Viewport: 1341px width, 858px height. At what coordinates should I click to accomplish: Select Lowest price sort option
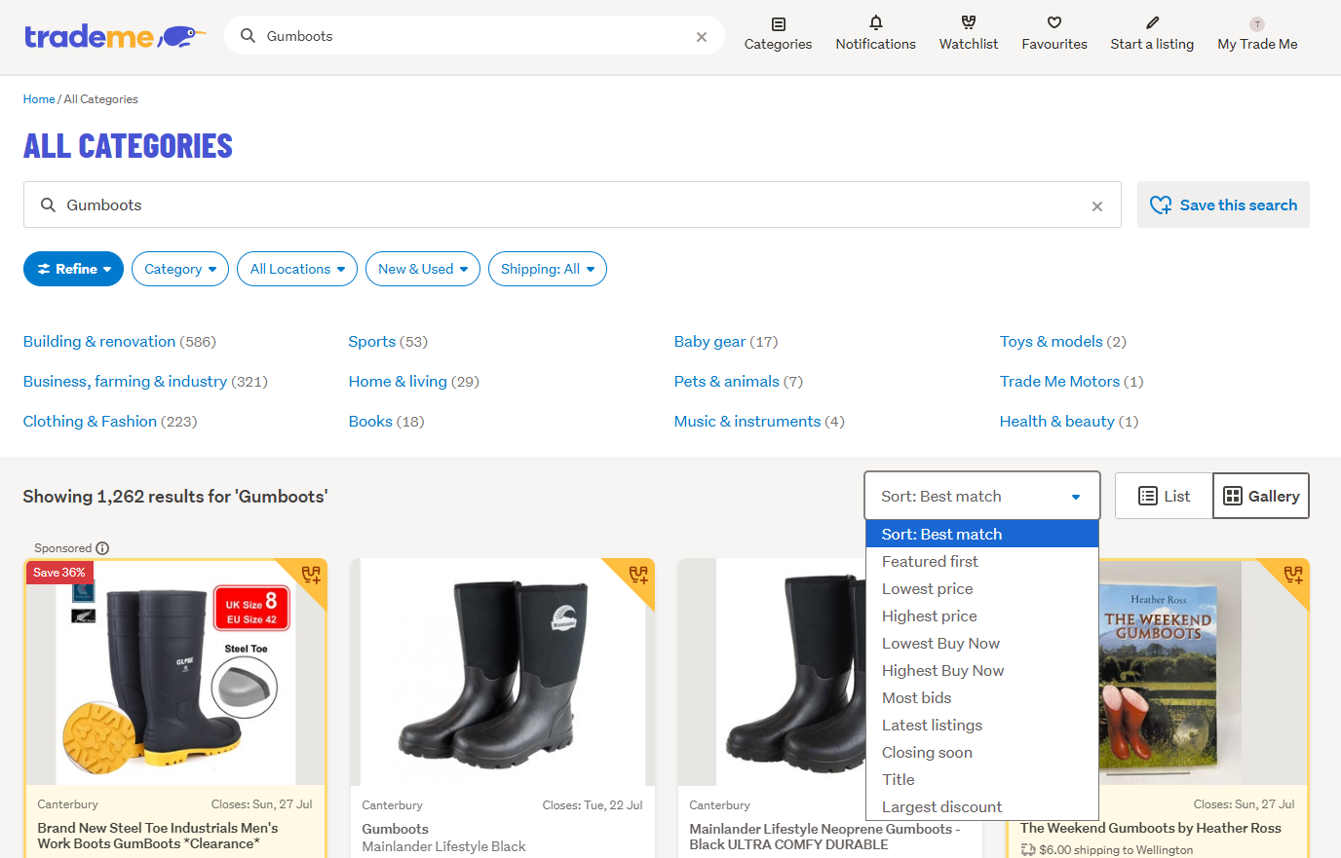point(982,588)
